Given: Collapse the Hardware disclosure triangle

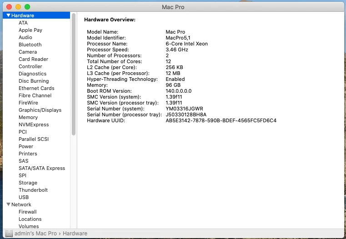Looking at the screenshot, I should tap(8, 15).
